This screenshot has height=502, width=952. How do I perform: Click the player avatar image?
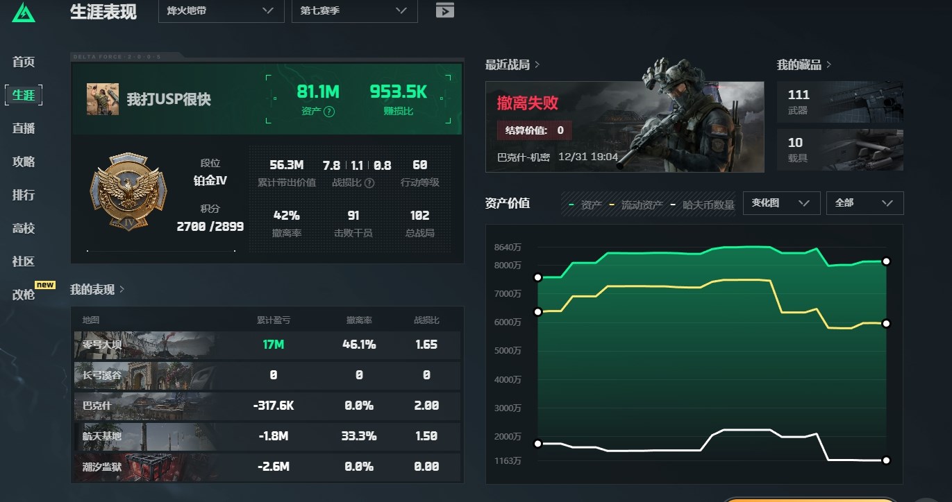click(x=103, y=99)
